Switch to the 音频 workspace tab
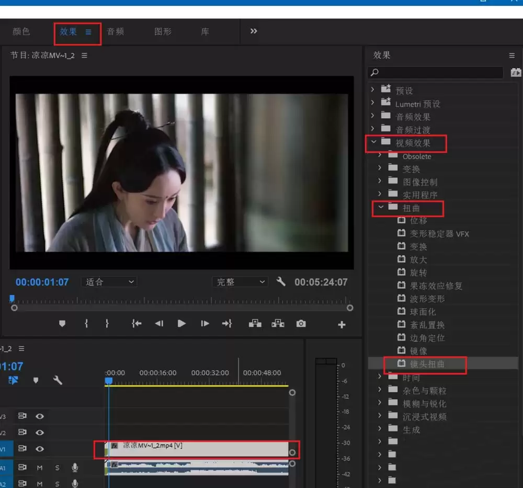Image resolution: width=523 pixels, height=488 pixels. (x=116, y=31)
